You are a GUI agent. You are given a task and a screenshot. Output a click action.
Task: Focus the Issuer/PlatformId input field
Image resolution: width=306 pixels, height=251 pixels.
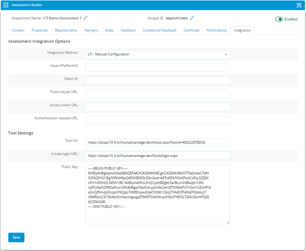pyautogui.click(x=158, y=68)
